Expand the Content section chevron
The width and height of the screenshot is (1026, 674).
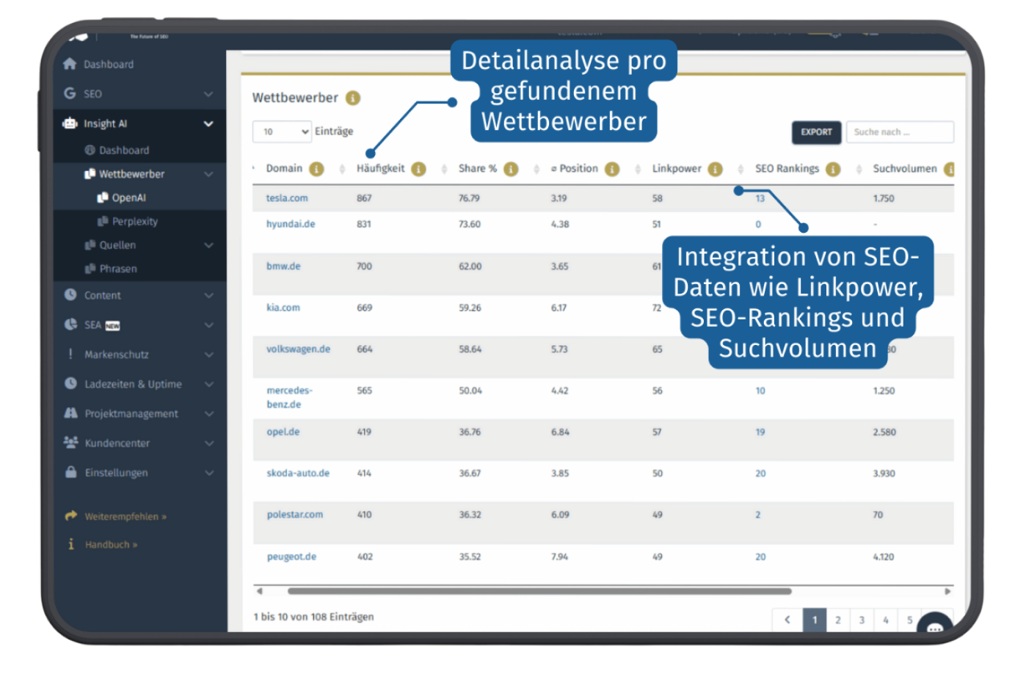[x=208, y=294]
